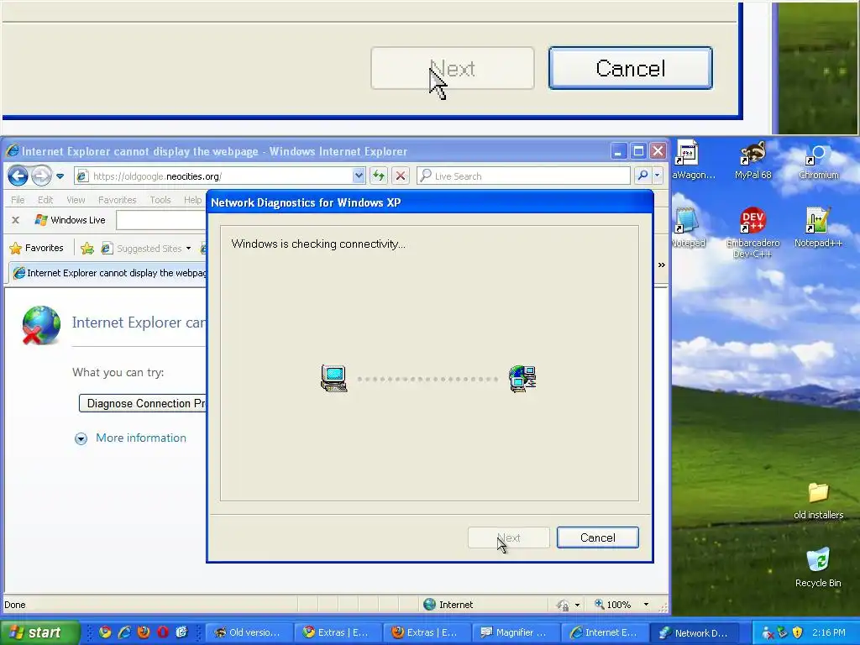Open the Start menu

click(x=39, y=632)
